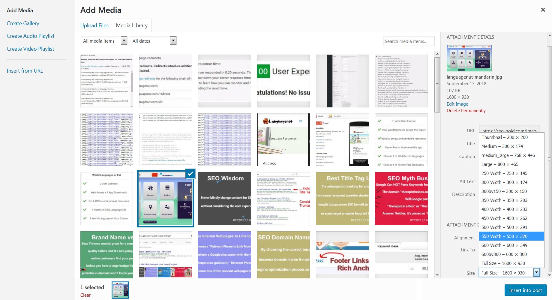
Task: Click the attachment URL field
Action: click(509, 130)
